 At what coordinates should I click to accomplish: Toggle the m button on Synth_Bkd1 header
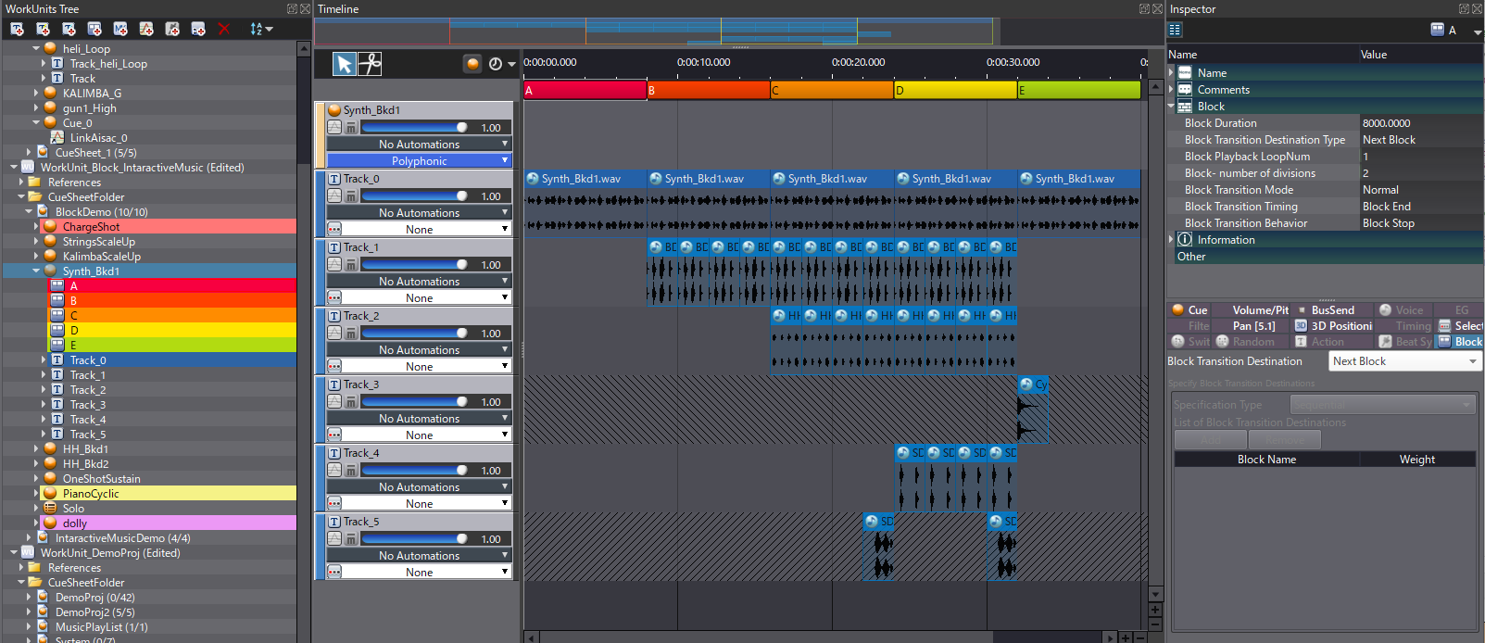point(351,128)
